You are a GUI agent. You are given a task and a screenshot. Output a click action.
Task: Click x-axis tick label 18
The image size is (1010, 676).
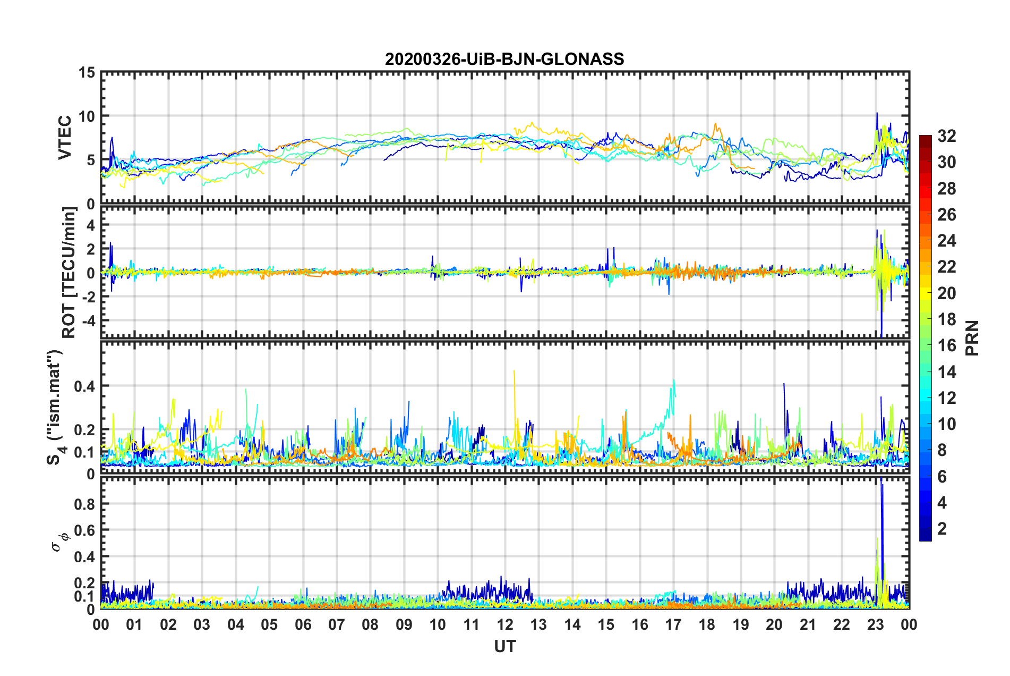707,624
